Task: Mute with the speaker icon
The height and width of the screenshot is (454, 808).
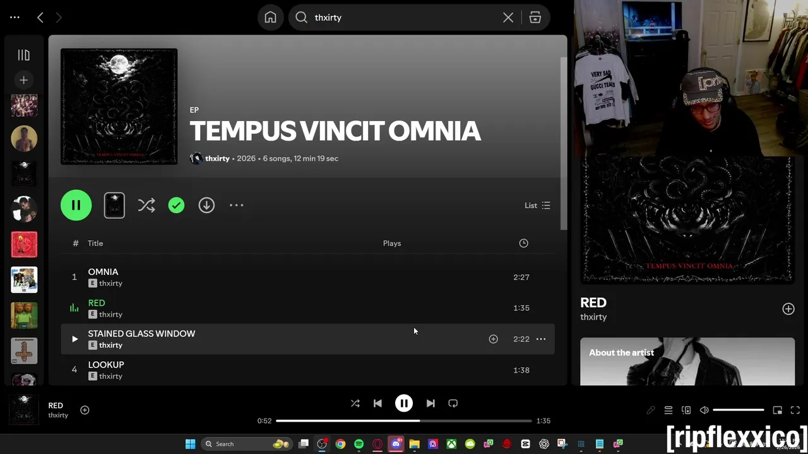Action: tap(704, 410)
